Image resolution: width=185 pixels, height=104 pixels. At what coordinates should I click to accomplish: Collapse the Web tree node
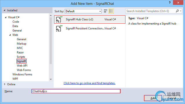[x=10, y=35]
